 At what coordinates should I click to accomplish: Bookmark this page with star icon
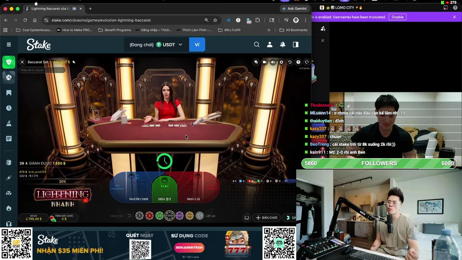coord(215,20)
